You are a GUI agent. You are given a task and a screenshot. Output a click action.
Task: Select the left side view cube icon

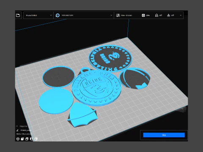(x=31, y=139)
